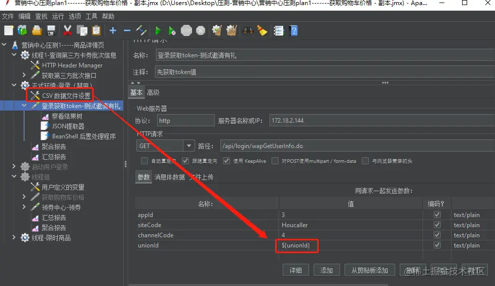Open the GET request method dropdown
The image size is (495, 286).
point(189,146)
